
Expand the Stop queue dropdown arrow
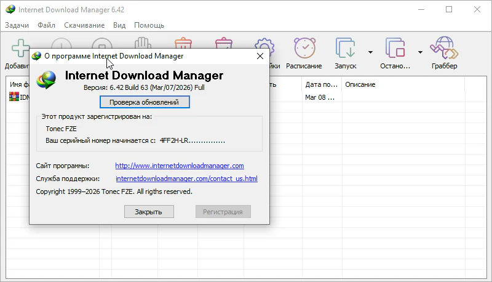click(x=420, y=52)
